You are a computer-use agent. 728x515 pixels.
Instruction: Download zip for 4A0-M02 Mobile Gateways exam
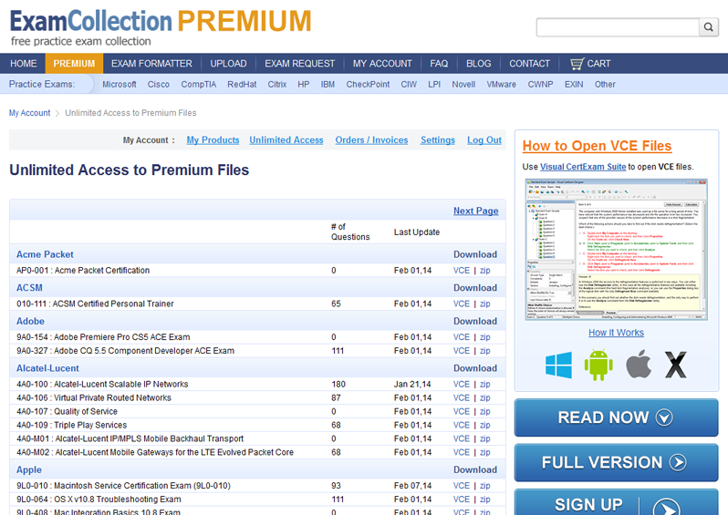484,452
